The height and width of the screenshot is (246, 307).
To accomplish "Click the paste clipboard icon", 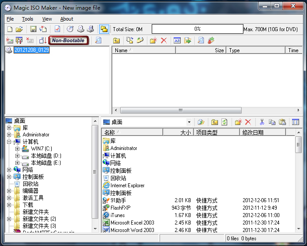I will point(282,122).
